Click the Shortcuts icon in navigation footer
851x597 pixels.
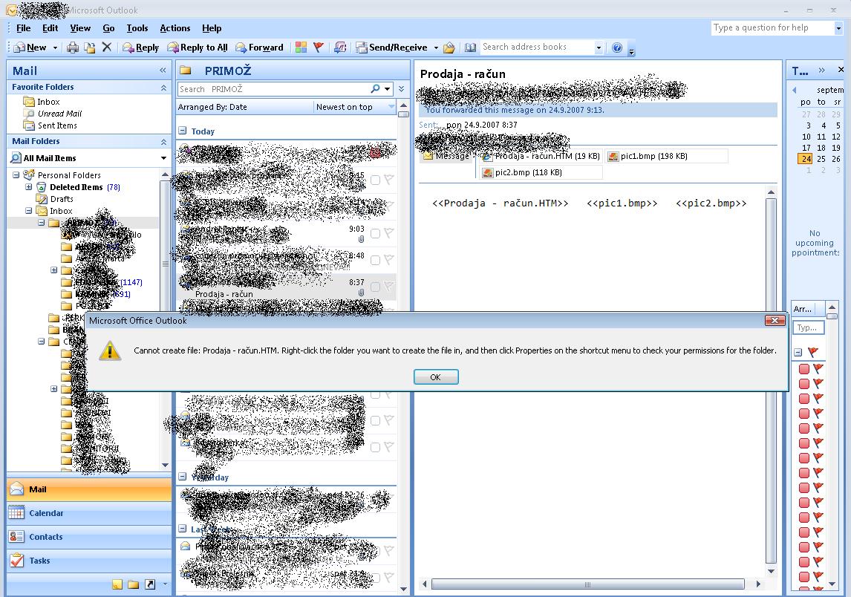[x=150, y=584]
